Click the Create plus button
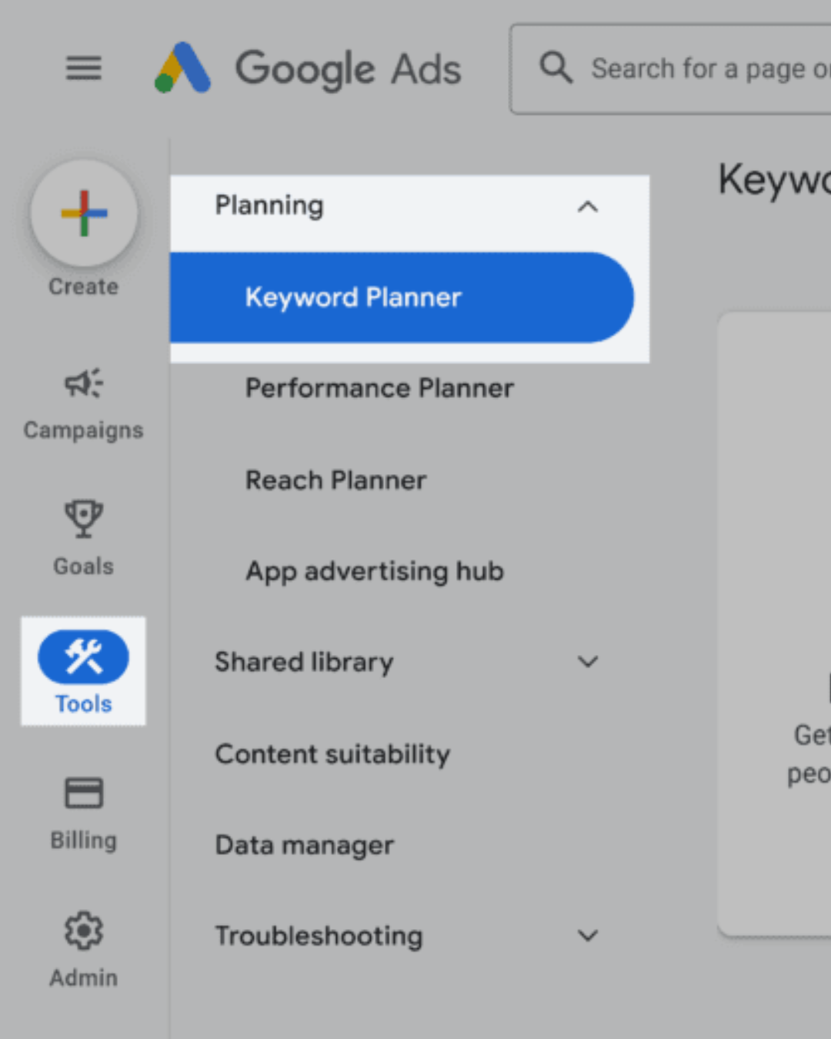This screenshot has width=831, height=1039. pyautogui.click(x=84, y=213)
